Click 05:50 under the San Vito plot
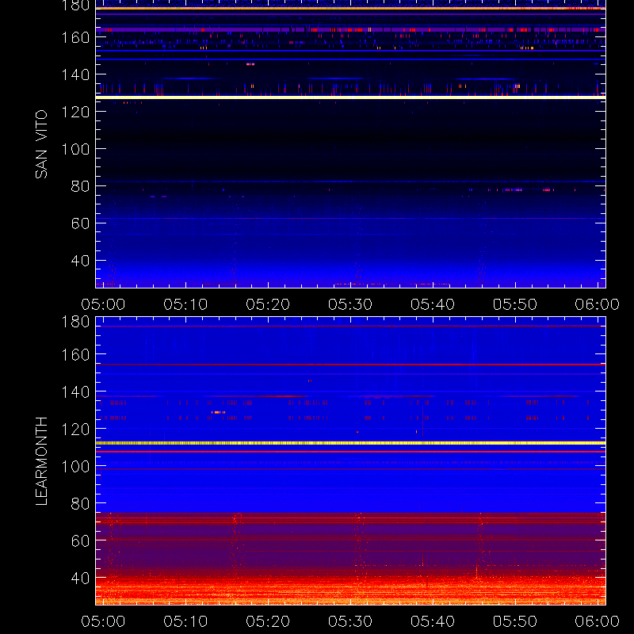This screenshot has height=634, width=634. [515, 304]
